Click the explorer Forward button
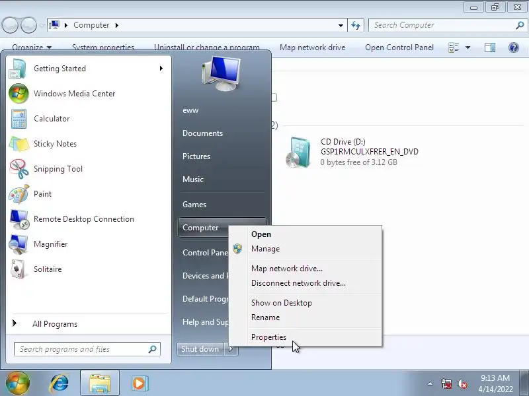The width and height of the screenshot is (529, 396). [28, 25]
